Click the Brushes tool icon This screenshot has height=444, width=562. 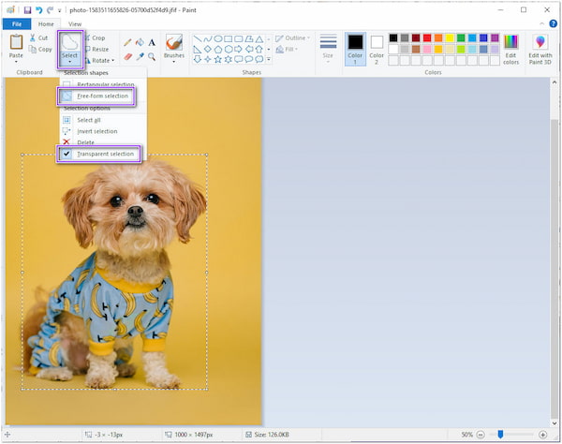174,42
